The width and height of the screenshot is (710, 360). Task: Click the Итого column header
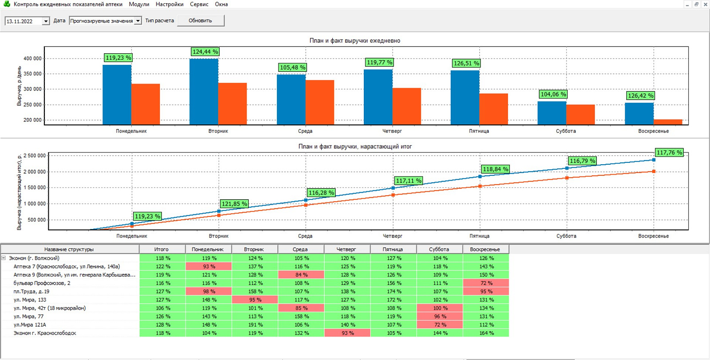coord(162,249)
